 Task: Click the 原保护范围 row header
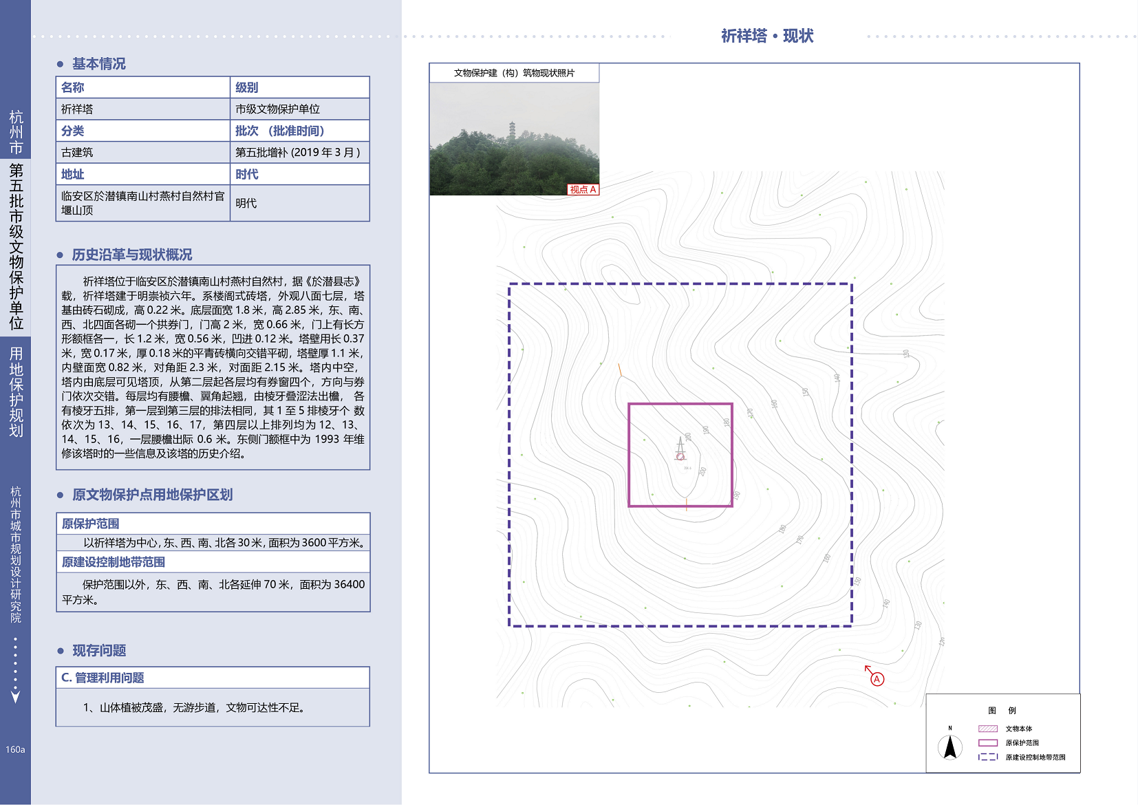click(213, 524)
